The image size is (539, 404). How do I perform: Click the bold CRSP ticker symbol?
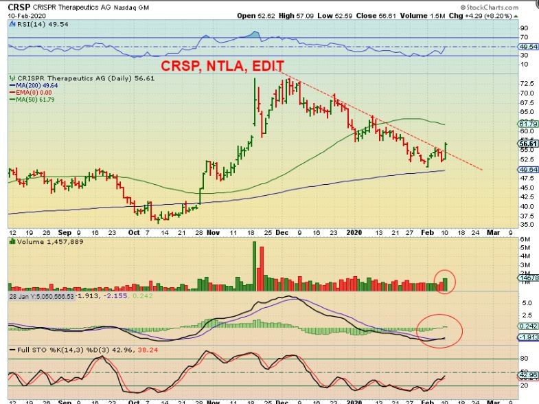tap(19, 7)
